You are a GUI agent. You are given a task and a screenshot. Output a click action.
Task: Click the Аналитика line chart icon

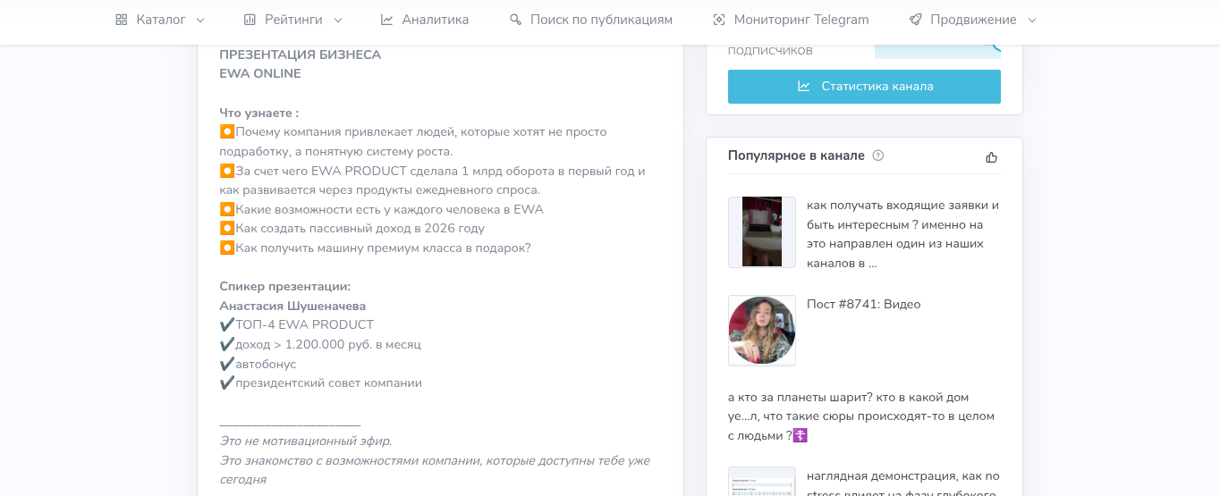point(386,20)
